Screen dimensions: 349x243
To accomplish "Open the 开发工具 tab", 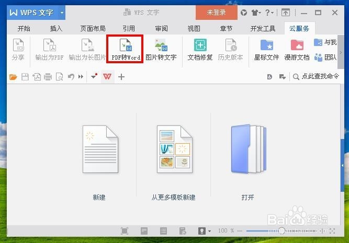I will click(263, 28).
